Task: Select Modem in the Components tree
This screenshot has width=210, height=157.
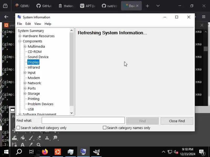Action: point(34,78)
